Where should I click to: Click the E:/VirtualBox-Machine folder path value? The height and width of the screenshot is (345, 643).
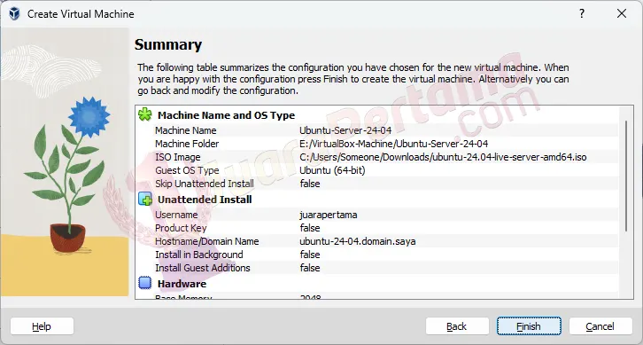(x=393, y=144)
